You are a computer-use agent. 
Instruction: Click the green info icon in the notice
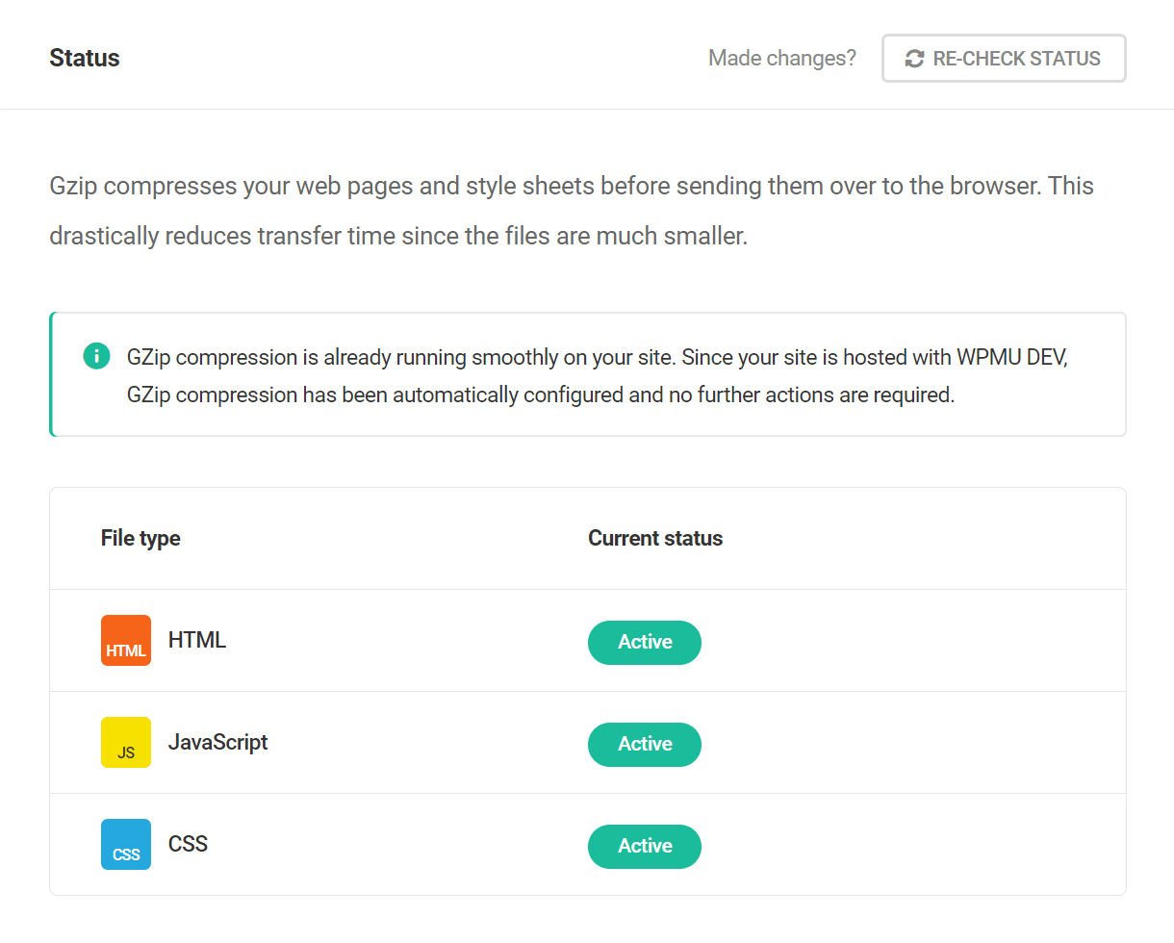[x=96, y=357]
